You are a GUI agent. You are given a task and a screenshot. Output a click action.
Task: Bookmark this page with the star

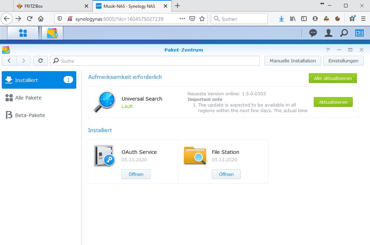click(202, 19)
